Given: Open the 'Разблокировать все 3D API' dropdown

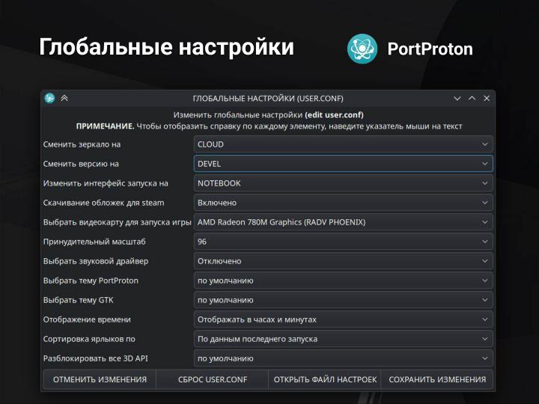Looking at the screenshot, I should tap(343, 358).
